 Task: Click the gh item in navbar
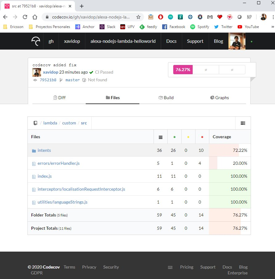click(x=51, y=41)
